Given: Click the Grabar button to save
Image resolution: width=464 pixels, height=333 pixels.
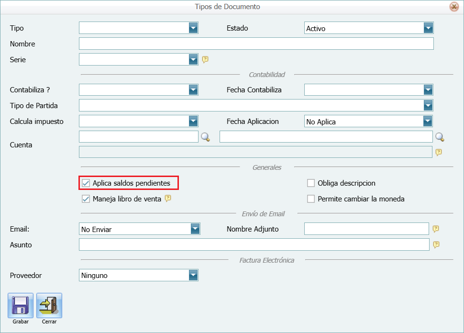Looking at the screenshot, I should (20, 305).
